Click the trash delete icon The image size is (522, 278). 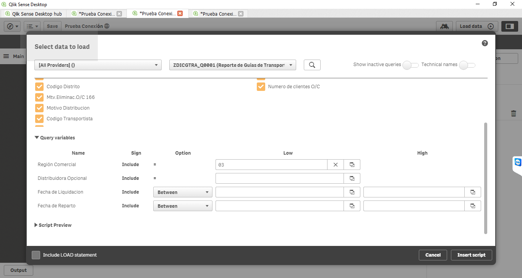tap(514, 113)
